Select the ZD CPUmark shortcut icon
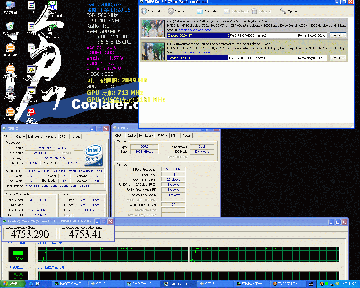The image size is (360, 288). point(31,112)
